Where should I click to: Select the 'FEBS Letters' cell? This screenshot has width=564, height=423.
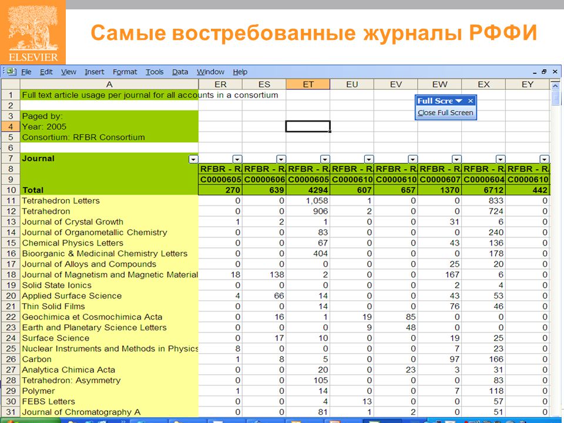click(109, 401)
